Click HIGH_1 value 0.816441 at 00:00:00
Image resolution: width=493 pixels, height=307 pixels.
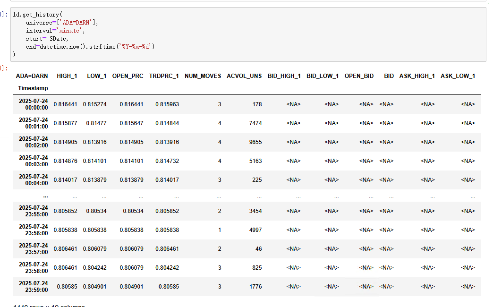tap(65, 104)
